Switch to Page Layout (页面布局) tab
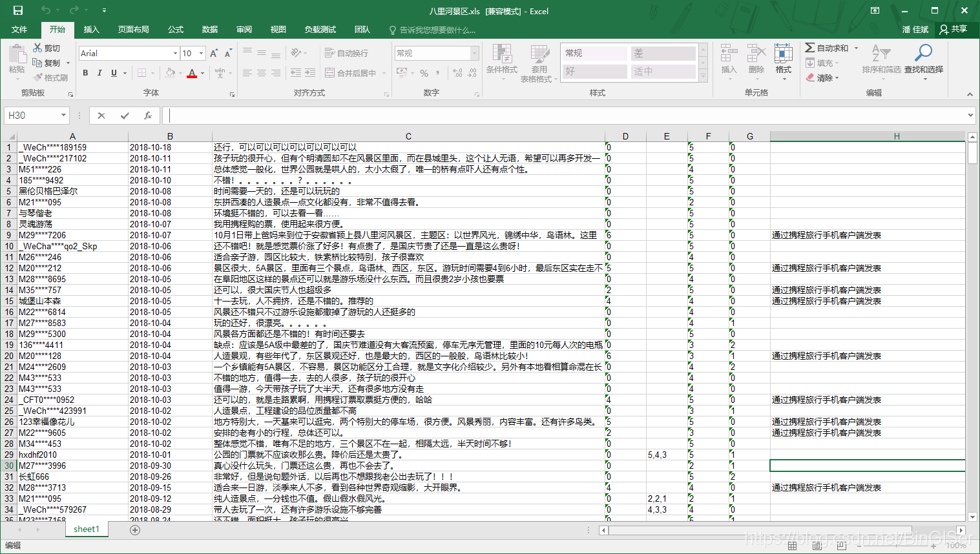The width and height of the screenshot is (980, 554). (x=133, y=30)
